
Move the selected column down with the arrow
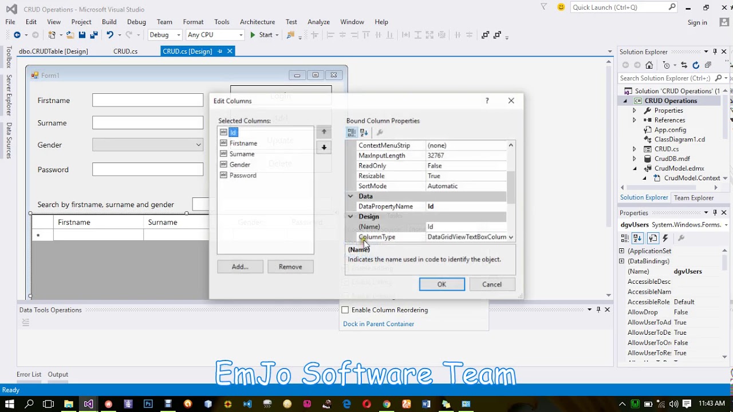[324, 148]
